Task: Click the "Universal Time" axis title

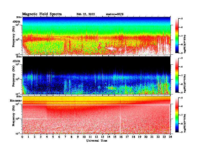Action: click(x=97, y=141)
